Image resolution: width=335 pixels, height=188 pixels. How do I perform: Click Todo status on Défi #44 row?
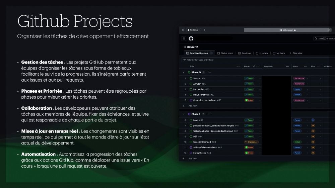249,136
